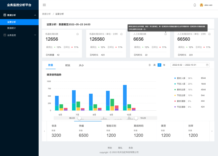Select 周 time granularity option

(x=155, y=65)
